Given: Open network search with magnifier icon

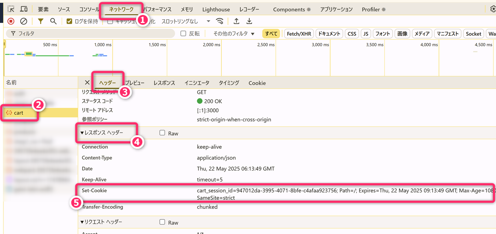Looking at the screenshot, I should pos(53,22).
